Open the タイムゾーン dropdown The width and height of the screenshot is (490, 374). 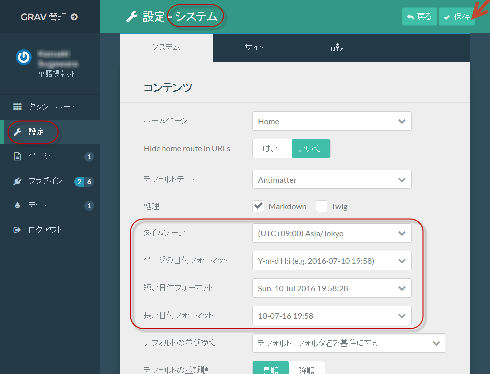point(331,233)
